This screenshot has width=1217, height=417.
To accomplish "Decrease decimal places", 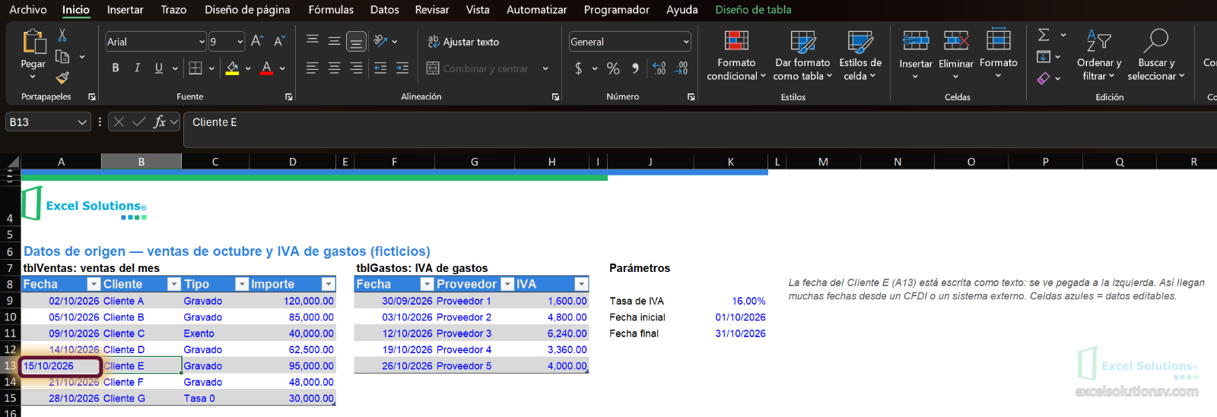I will [682, 68].
